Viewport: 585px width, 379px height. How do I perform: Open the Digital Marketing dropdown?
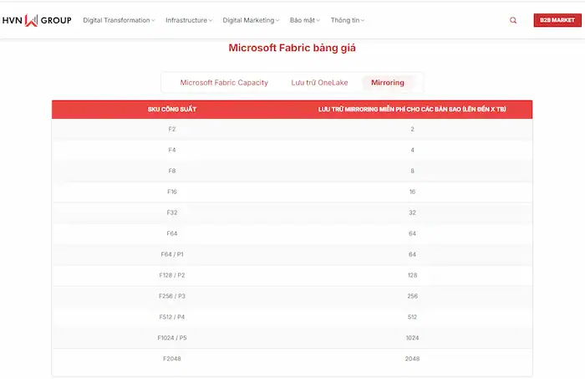click(251, 20)
